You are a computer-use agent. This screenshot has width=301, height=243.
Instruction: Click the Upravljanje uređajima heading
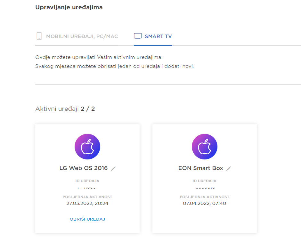tap(69, 7)
